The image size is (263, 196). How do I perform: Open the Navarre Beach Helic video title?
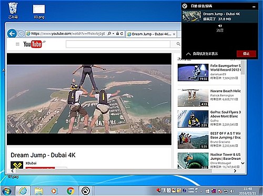226,91
